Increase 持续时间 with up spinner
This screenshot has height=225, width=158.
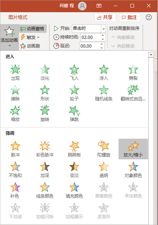click(x=103, y=35)
